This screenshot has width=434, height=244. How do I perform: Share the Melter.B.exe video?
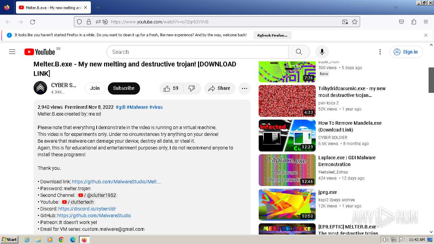point(220,88)
